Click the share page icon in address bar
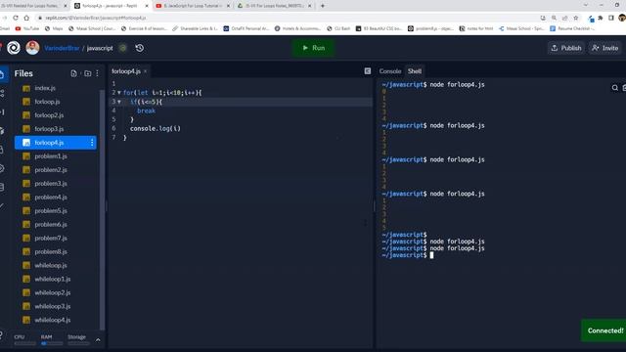Viewport: 626px width, 352px height. click(x=565, y=18)
